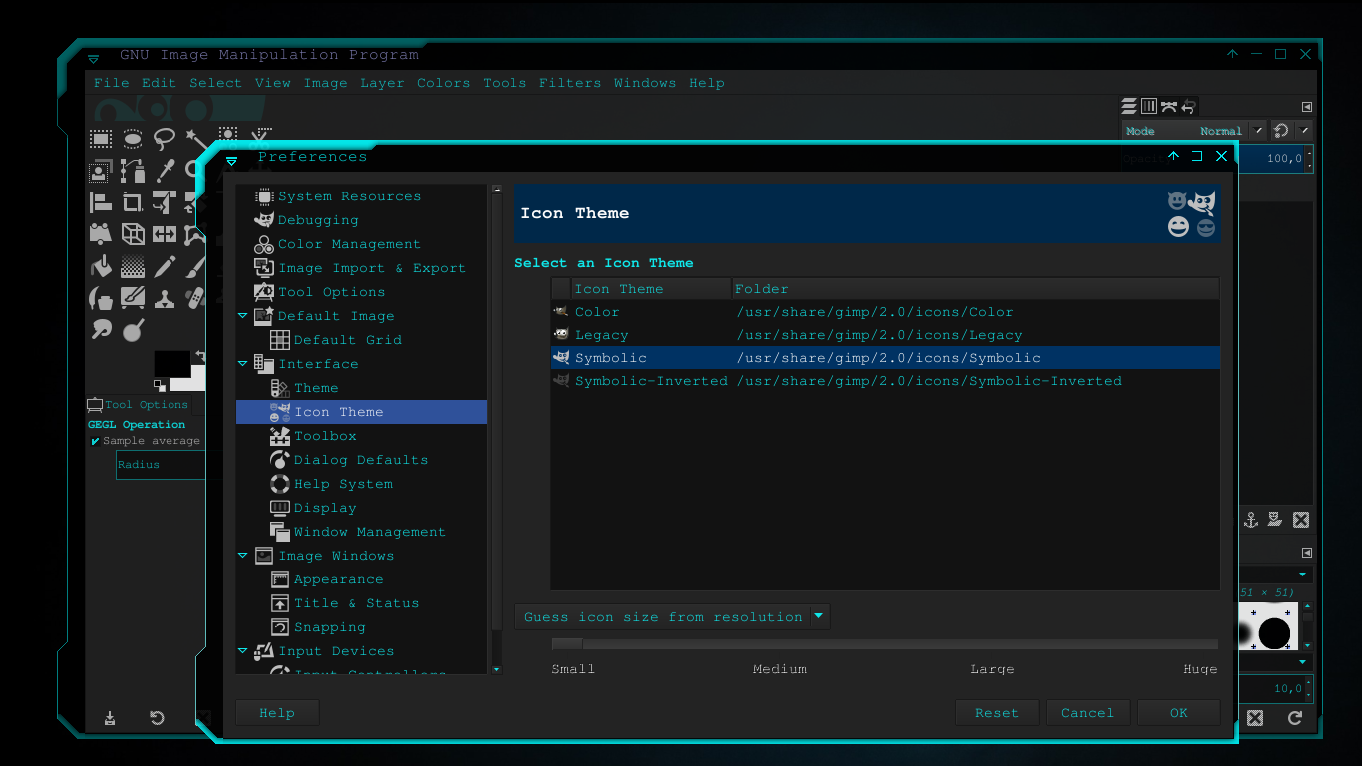
Task: Cancel the Preferences dialog
Action: (1087, 713)
